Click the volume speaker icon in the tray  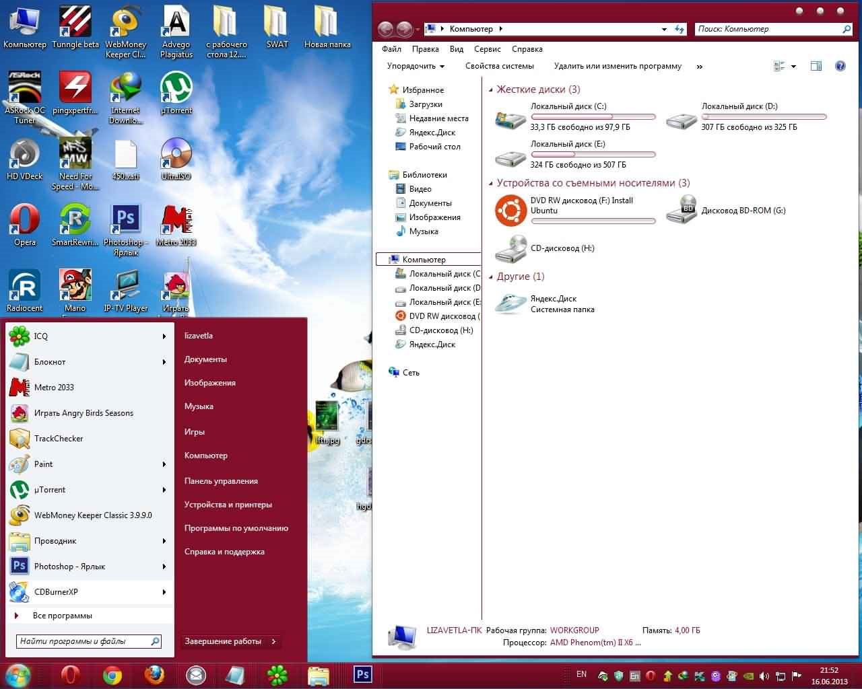(x=764, y=676)
